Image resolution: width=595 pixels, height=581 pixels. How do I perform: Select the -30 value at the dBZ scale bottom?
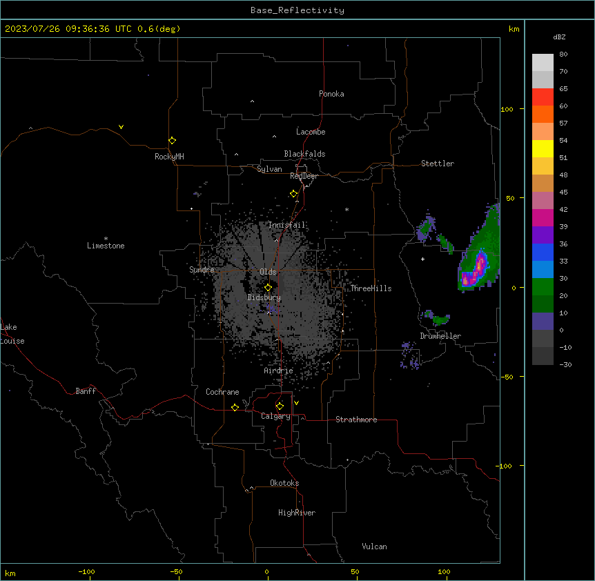[x=565, y=364]
